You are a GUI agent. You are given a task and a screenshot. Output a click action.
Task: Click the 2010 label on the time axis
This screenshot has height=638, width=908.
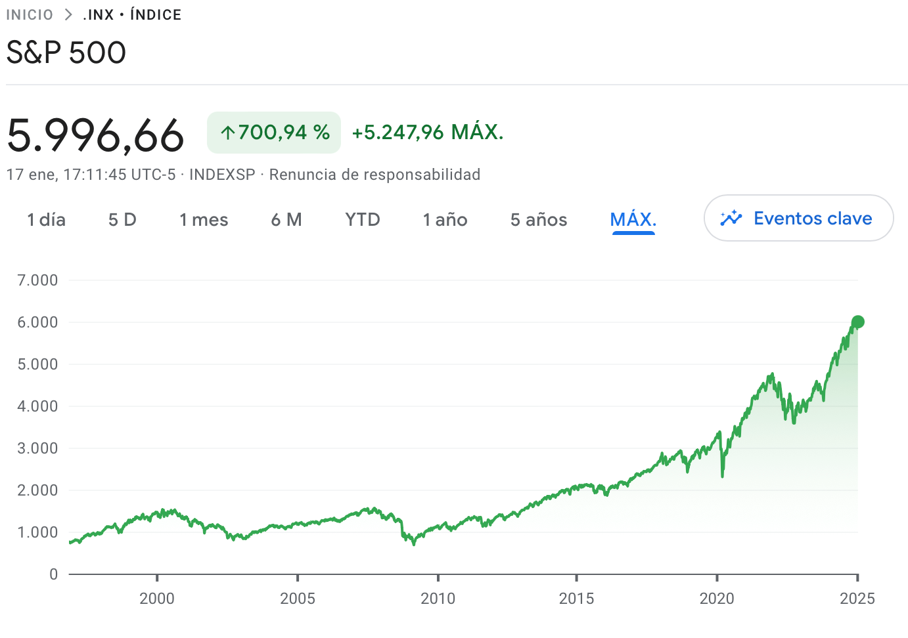pyautogui.click(x=438, y=598)
